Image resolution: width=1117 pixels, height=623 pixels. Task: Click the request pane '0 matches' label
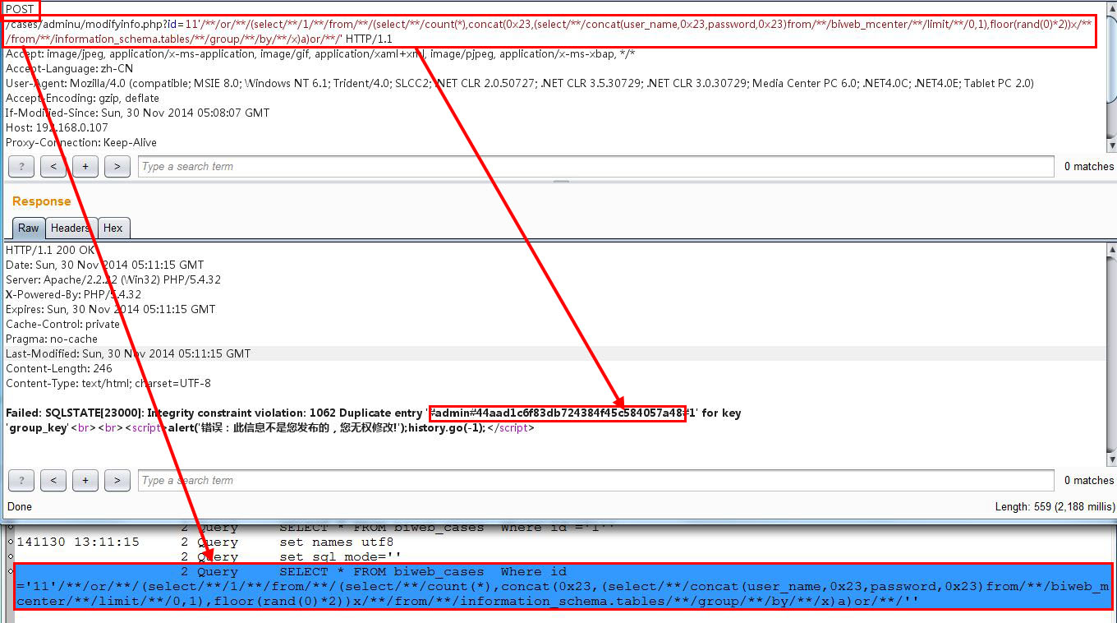pyautogui.click(x=1089, y=167)
